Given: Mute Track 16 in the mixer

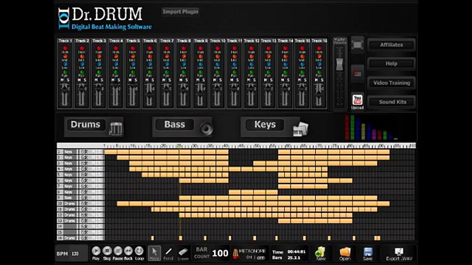Looking at the screenshot, I should pos(316,80).
